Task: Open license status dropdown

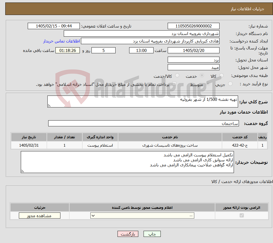Action: tap(142, 216)
